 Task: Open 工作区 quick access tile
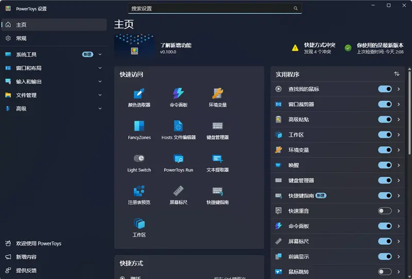tap(139, 227)
